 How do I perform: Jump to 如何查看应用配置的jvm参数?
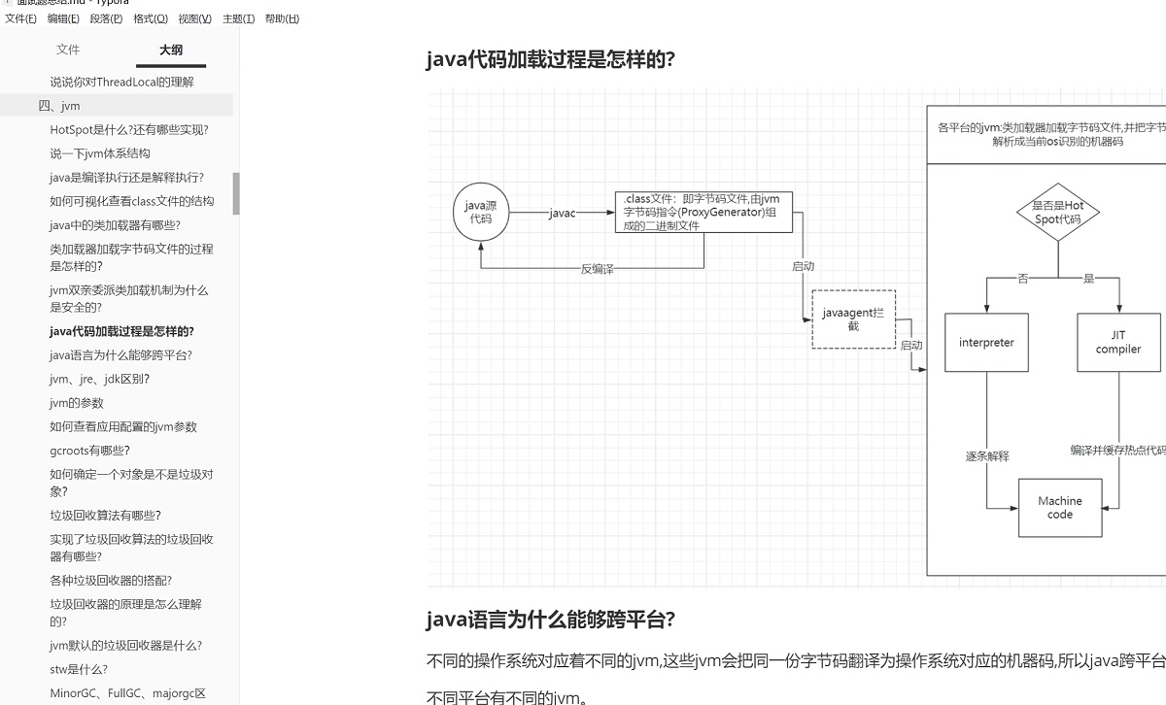[x=123, y=426]
